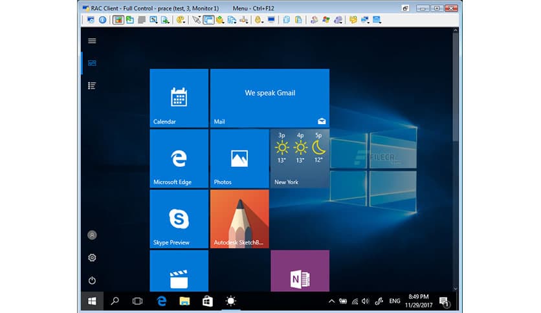Viewport: 541px width, 313px height.
Task: Click the purple icon next to Windows flag
Action: click(338, 20)
